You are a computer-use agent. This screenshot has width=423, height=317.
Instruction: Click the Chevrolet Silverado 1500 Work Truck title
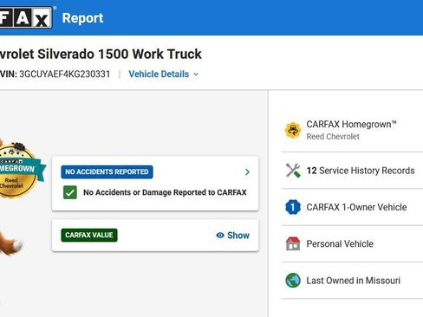click(101, 54)
